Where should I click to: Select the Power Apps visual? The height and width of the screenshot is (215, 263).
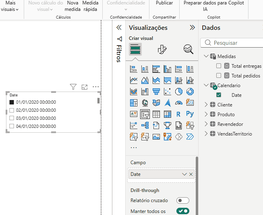[179, 137]
